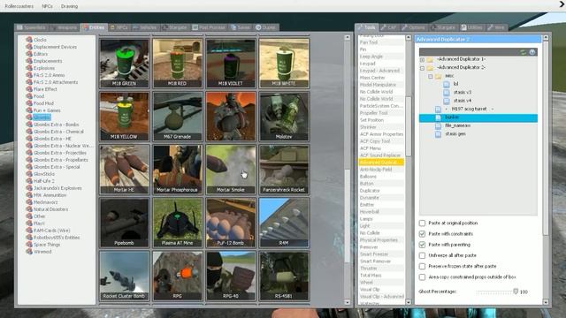Screen dimensions: 566x318
Task: Pick the M67 Grenade entity
Action: pyautogui.click(x=177, y=117)
